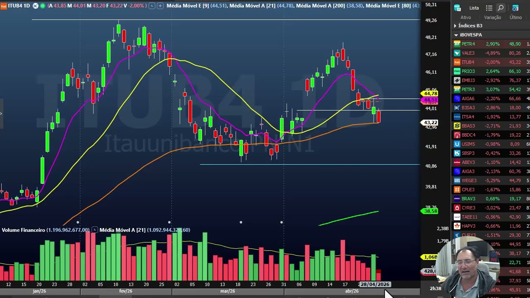
Task: Click the CYRE3 logo icon
Action: 457,208
